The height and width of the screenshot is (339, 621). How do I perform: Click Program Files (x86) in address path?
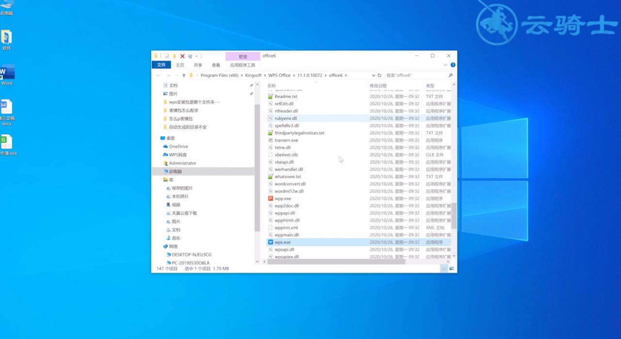219,76
